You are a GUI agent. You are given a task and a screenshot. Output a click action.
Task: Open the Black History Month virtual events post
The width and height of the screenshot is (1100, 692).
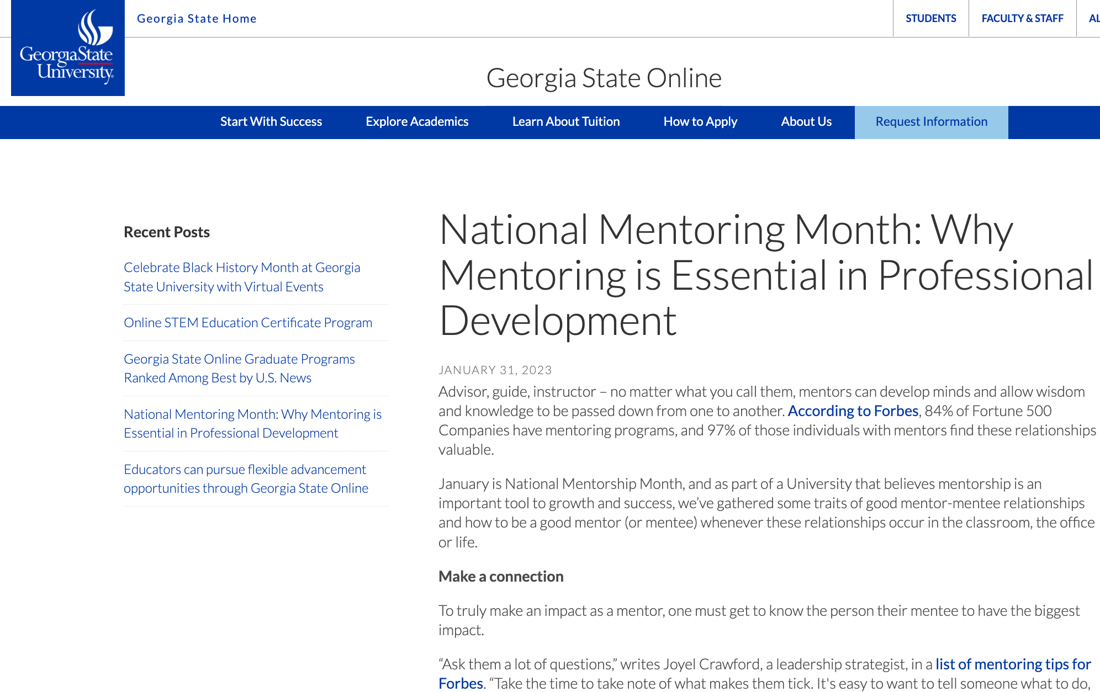(x=242, y=276)
